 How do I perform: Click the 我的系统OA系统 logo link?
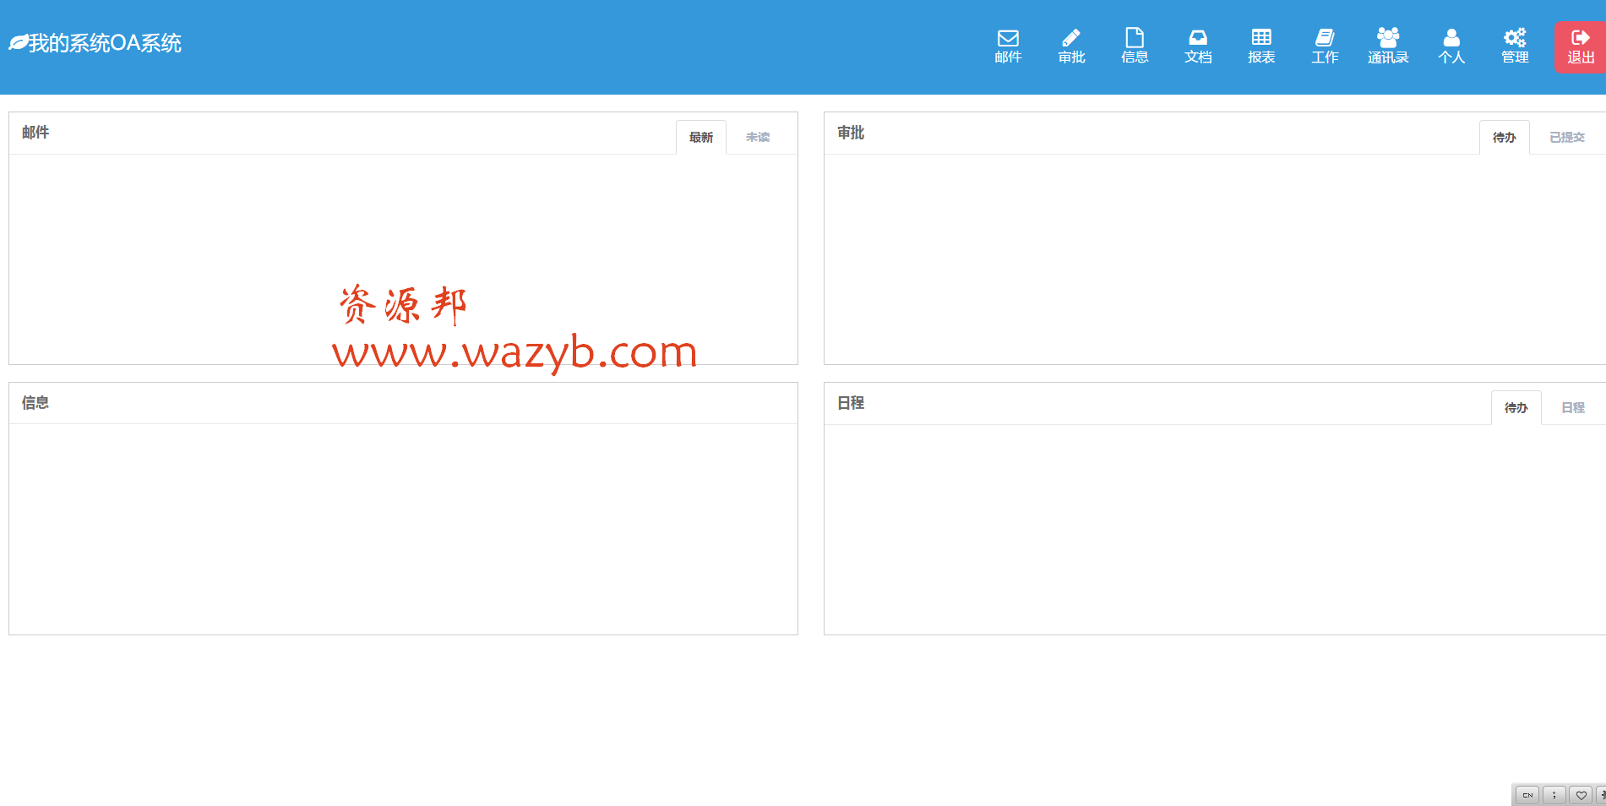pyautogui.click(x=95, y=43)
